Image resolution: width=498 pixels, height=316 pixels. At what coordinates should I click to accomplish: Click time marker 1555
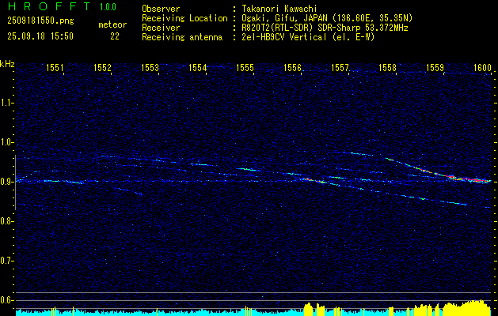click(245, 67)
